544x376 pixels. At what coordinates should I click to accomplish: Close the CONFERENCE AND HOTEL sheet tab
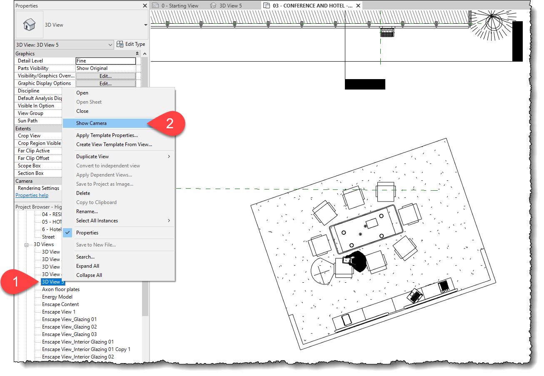pyautogui.click(x=357, y=5)
